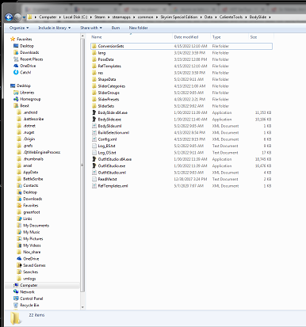Click the Favorites star icon
306x327 pixels.
point(13,39)
